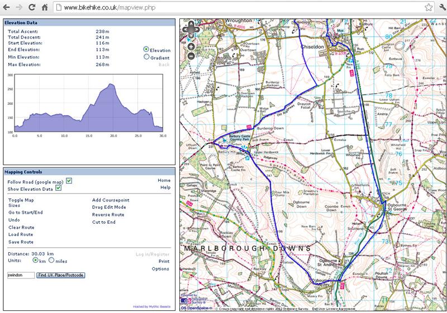Image resolution: width=447 pixels, height=313 pixels.
Task: Switch units to miles
Action: [51, 260]
